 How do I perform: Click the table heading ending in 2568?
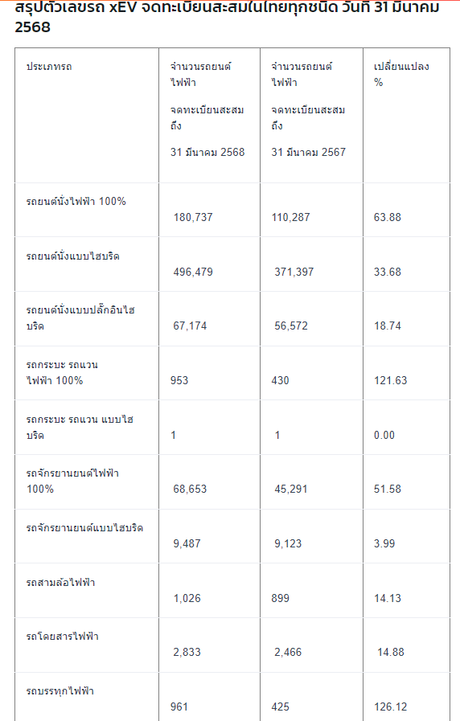tap(228, 17)
